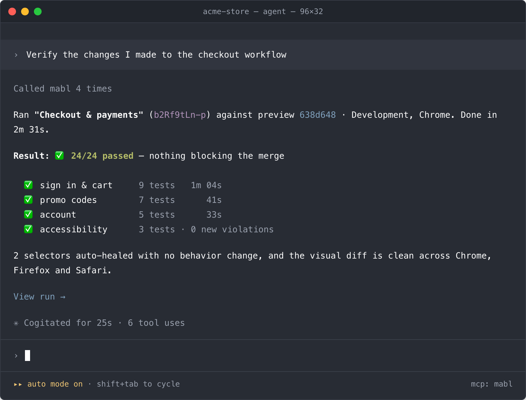Click the Cogitated for 25s text
The image size is (526, 400).
[68, 323]
